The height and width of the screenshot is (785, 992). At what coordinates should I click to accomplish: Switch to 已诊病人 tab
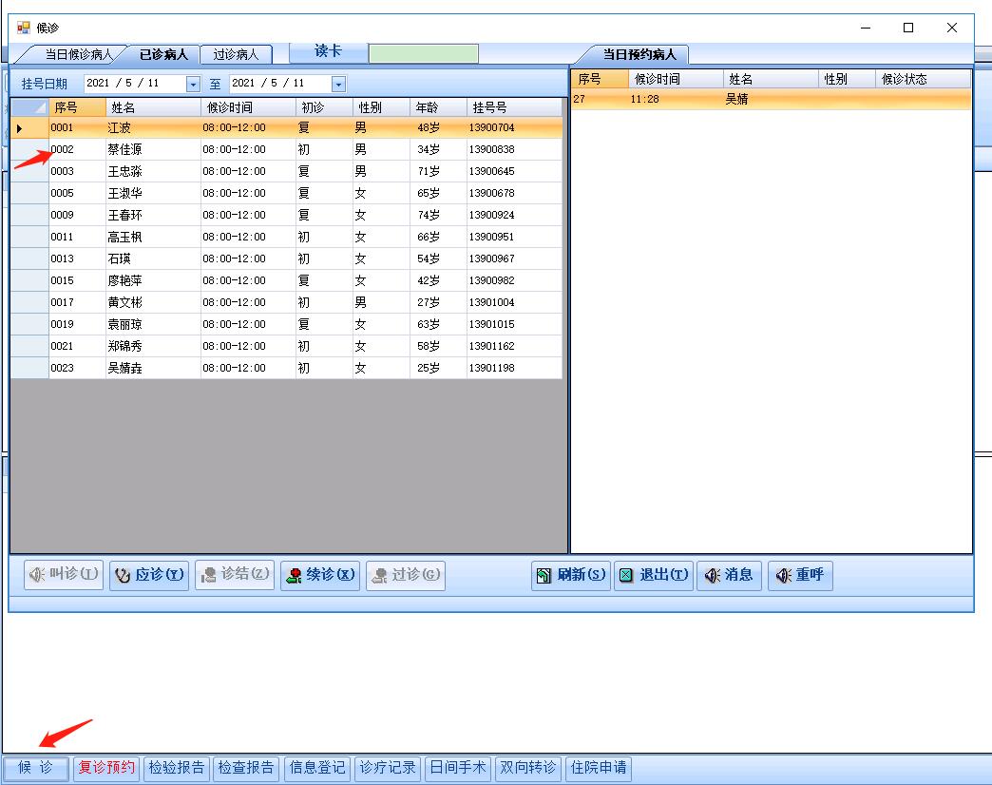163,54
